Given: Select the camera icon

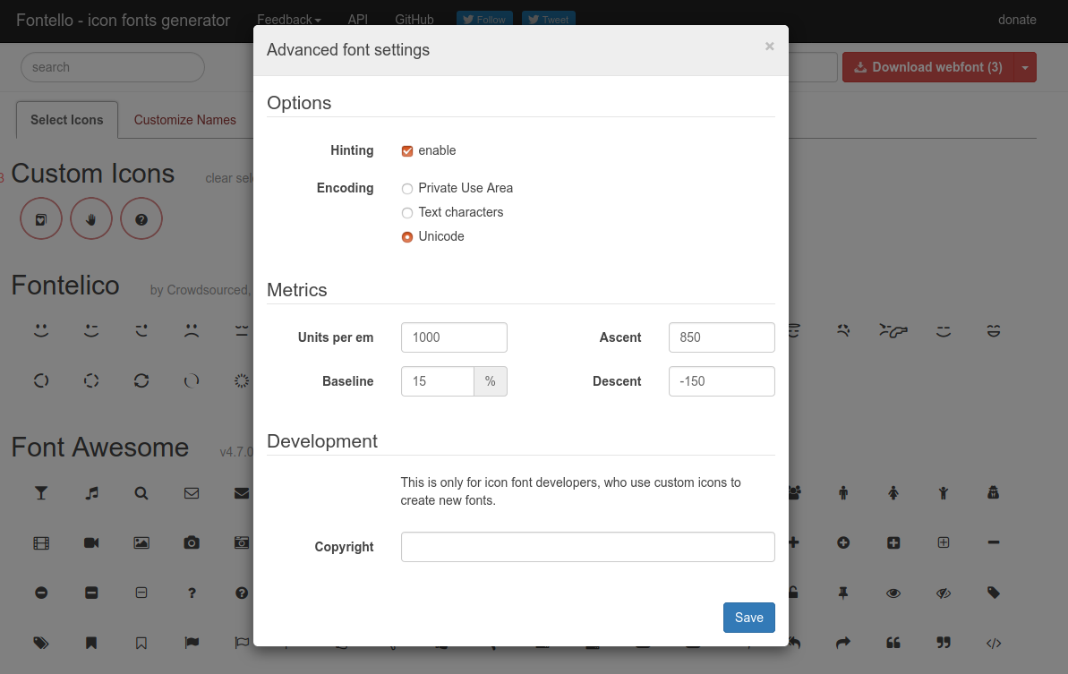Looking at the screenshot, I should (x=192, y=542).
